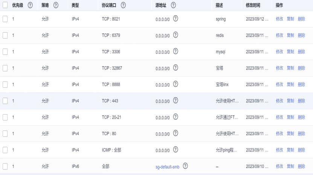Image resolution: width=313 pixels, height=175 pixels.
Task: Tick the checkbox for the TCP : 443 rule
Action: click(5, 101)
